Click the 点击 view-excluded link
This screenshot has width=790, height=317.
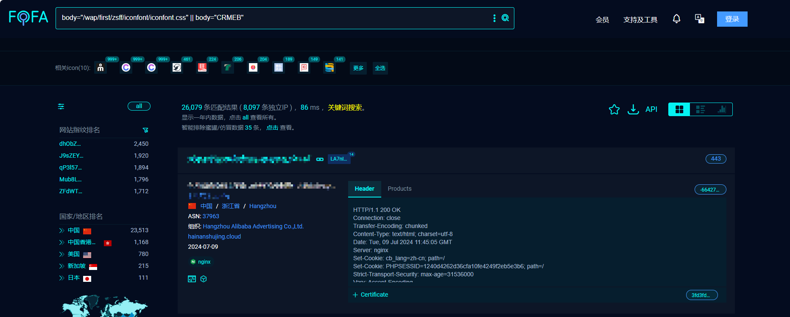272,128
